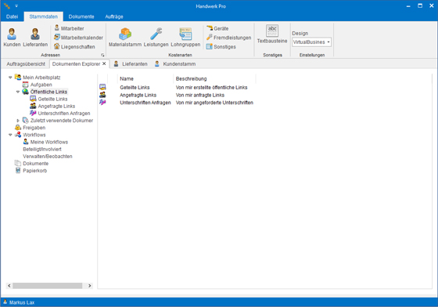
Task: Select Meine Workflows tree item
Action: coord(48,142)
